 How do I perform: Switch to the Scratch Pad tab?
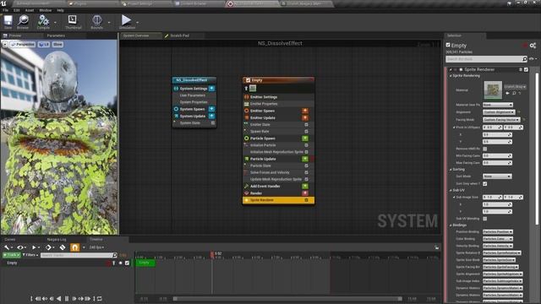(x=179, y=35)
